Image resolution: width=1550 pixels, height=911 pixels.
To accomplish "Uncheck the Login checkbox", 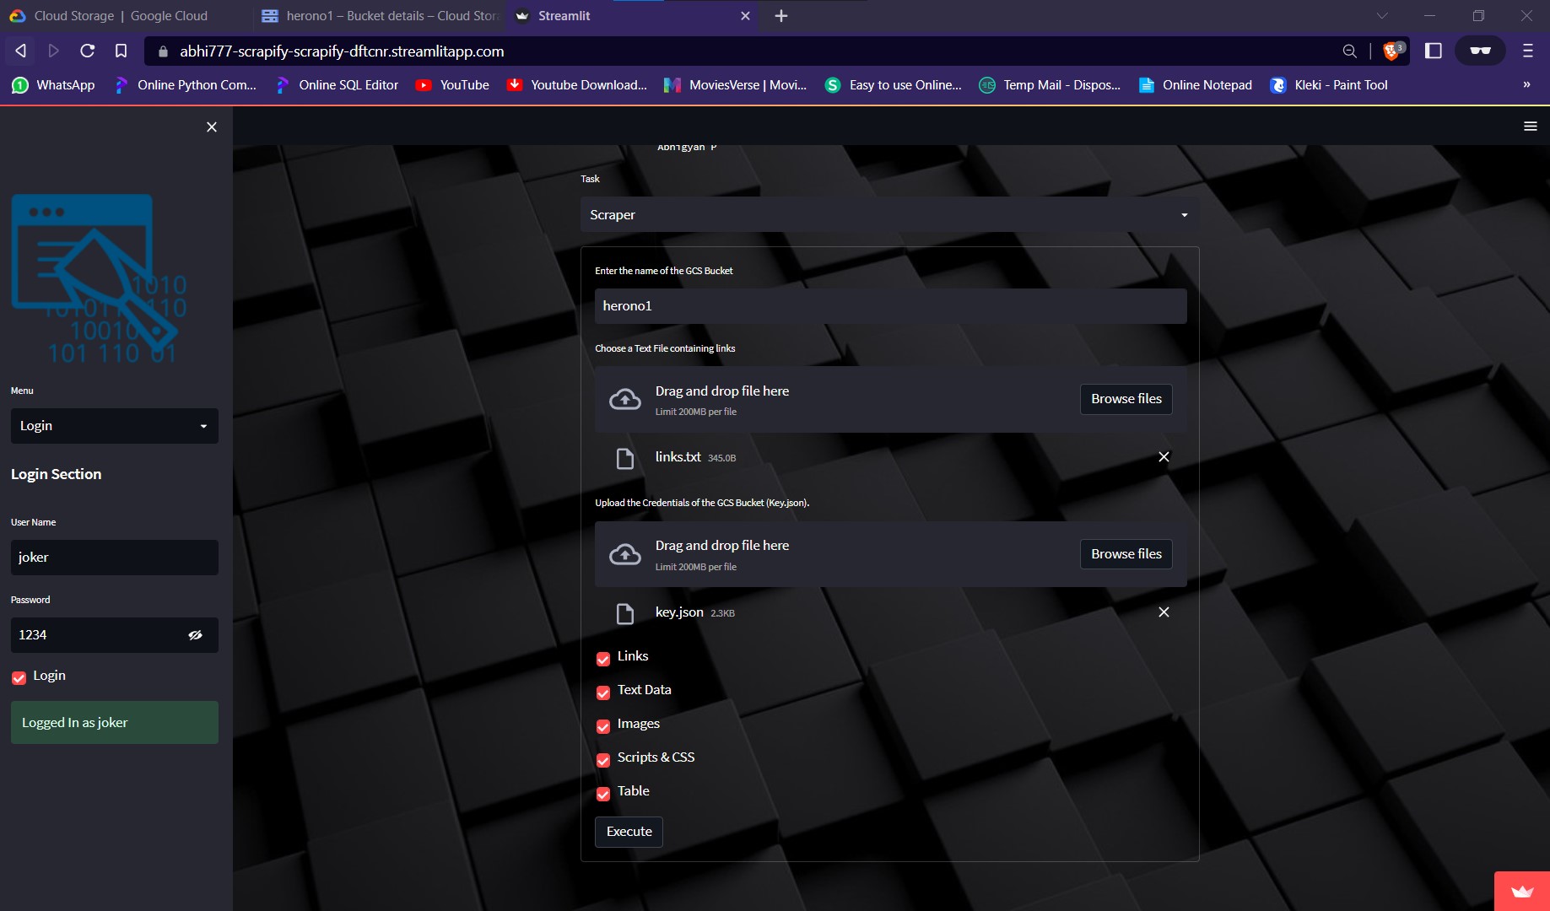I will (x=19, y=677).
